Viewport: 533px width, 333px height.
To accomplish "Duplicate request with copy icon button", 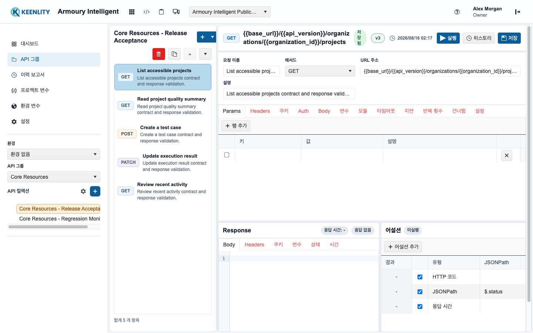I will click(x=174, y=54).
